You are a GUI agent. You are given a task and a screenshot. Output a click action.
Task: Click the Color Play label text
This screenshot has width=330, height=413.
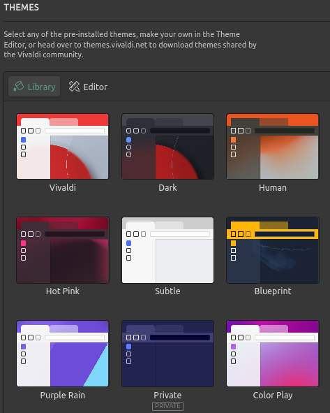click(x=273, y=395)
